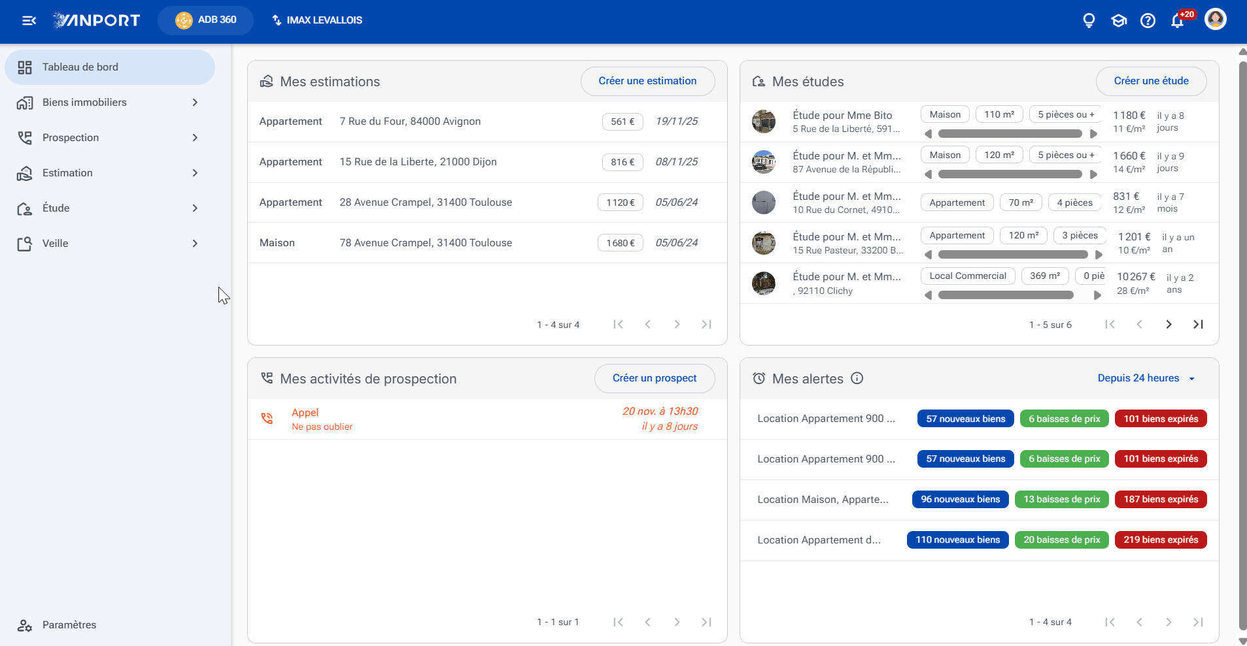The height and width of the screenshot is (646, 1247).
Task: Collapse the sidebar with the hamburger menu icon
Action: pyautogui.click(x=29, y=20)
